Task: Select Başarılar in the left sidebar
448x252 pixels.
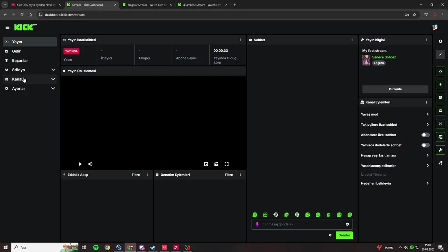Action: pyautogui.click(x=30, y=61)
